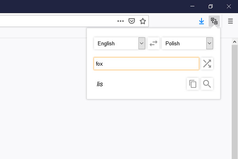Toggle the translator extension toolbar icon
The height and width of the screenshot is (159, 238).
pyautogui.click(x=214, y=21)
